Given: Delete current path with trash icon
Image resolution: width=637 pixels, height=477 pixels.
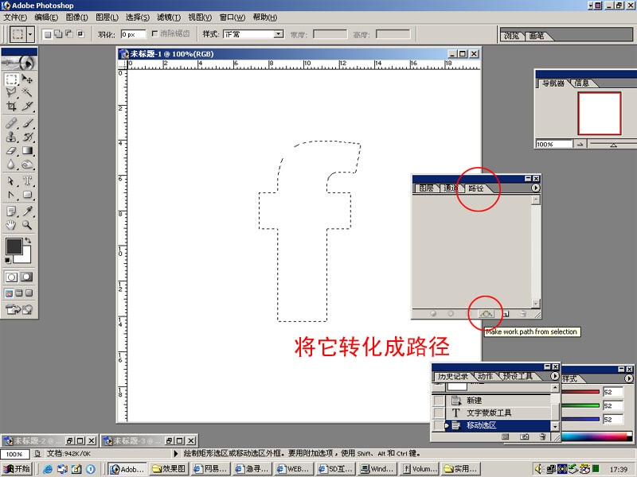Looking at the screenshot, I should (523, 313).
